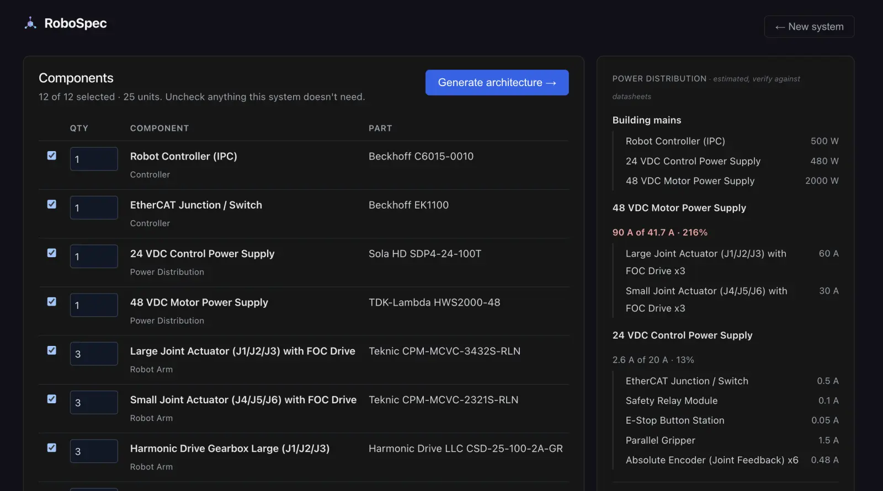The image size is (883, 491).
Task: Select part Teknic CPM-MCVC-3432S-RLN
Action: point(444,351)
